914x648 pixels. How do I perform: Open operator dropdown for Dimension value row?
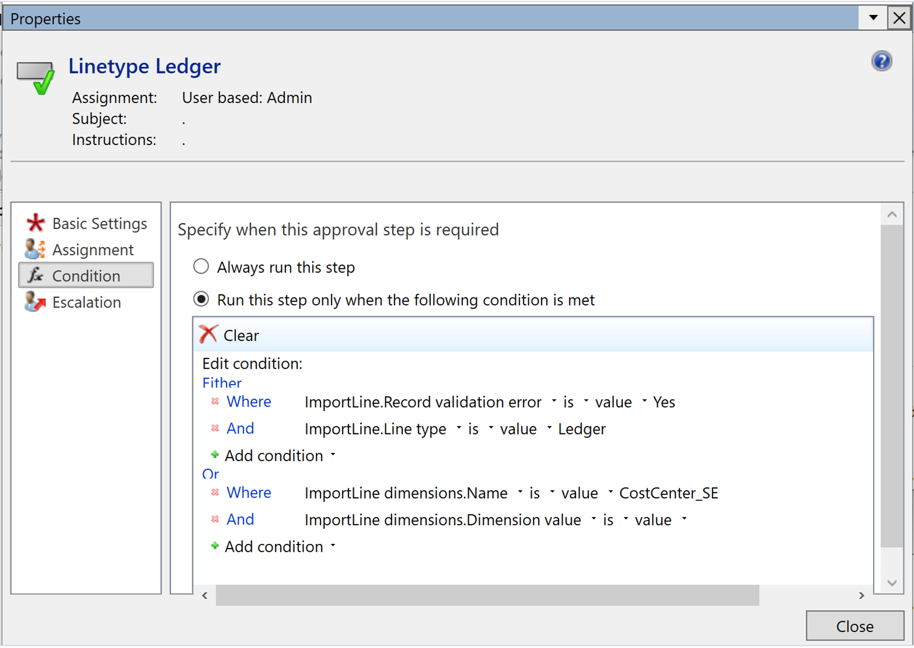click(x=626, y=518)
